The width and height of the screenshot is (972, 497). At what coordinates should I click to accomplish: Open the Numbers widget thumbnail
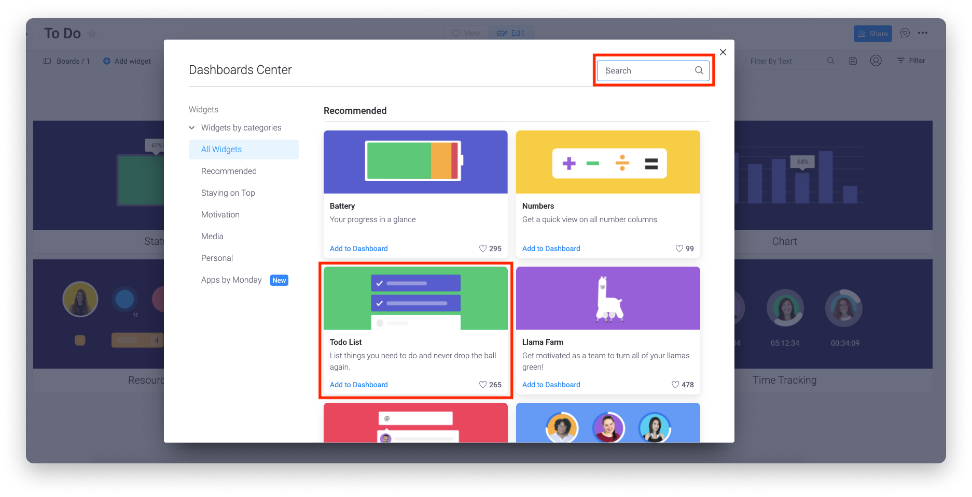608,162
